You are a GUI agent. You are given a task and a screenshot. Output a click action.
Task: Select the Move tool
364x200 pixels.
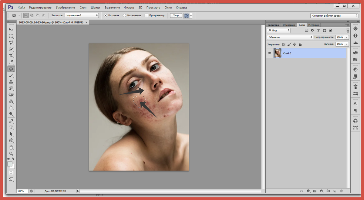click(x=11, y=30)
